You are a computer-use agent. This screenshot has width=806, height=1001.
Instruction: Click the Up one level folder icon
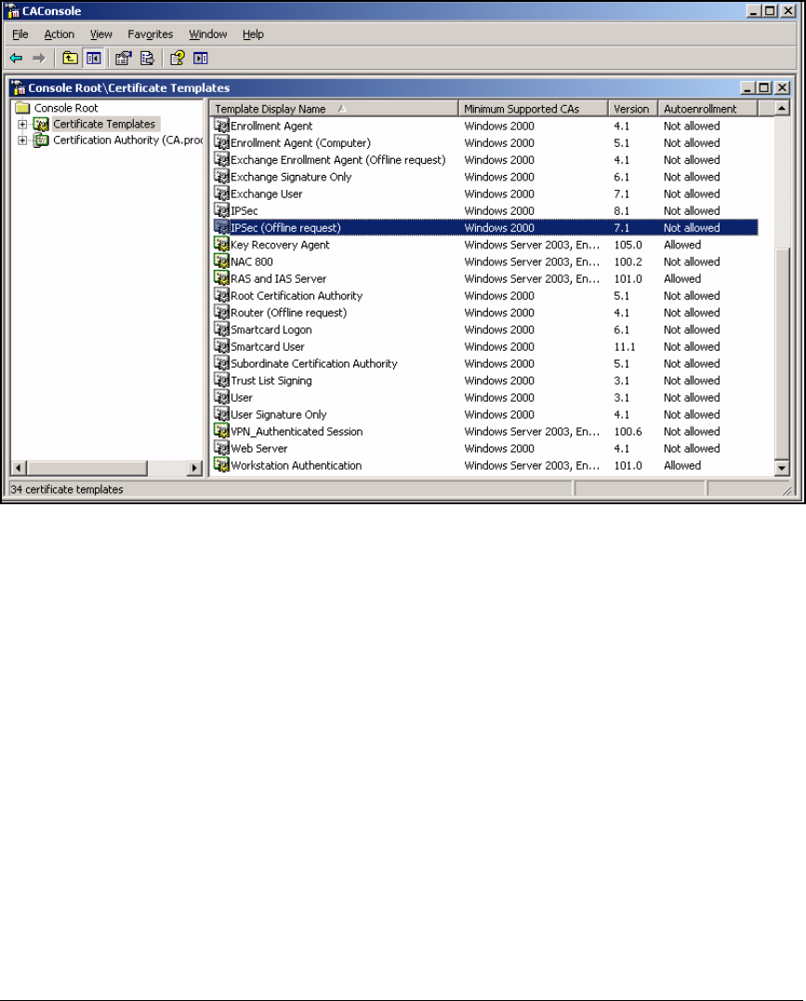pyautogui.click(x=71, y=58)
